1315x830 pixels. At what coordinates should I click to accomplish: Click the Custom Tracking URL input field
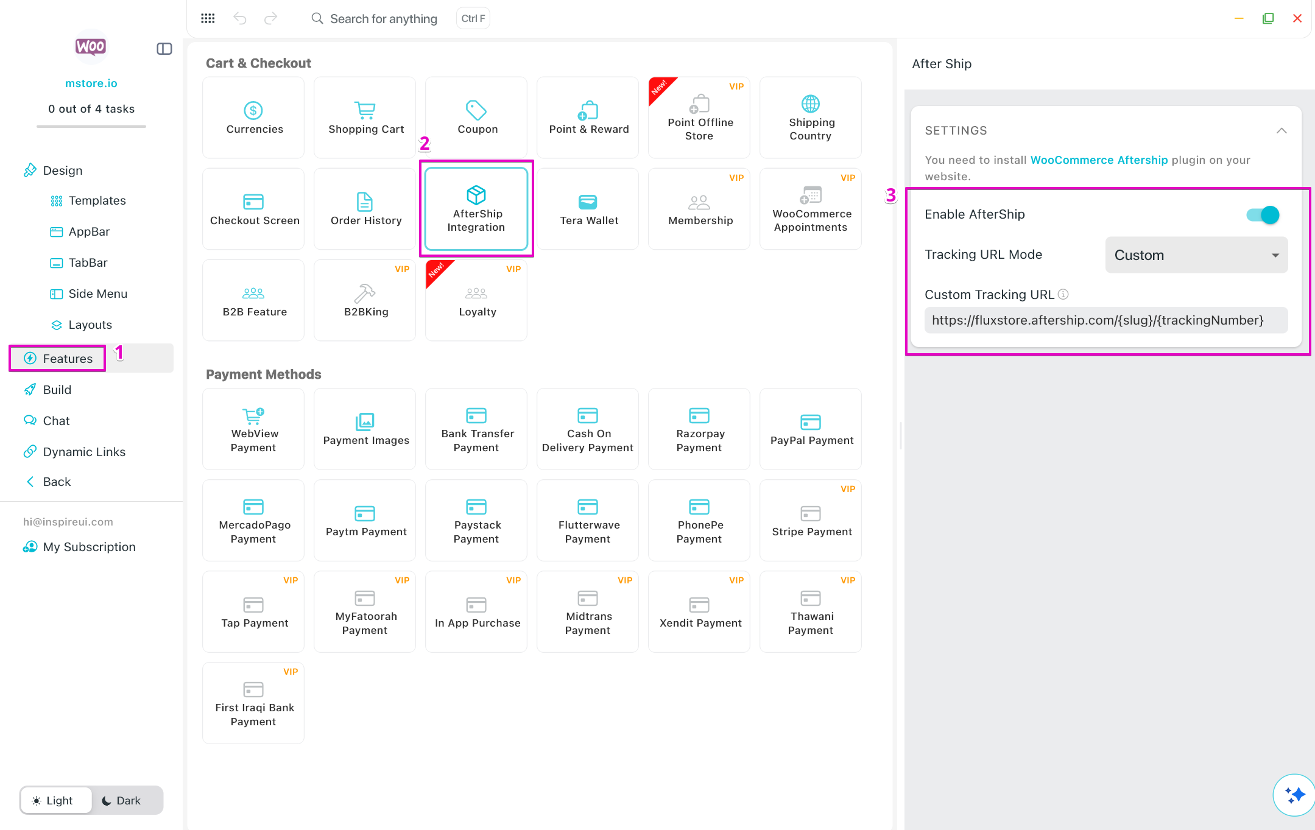(1105, 320)
